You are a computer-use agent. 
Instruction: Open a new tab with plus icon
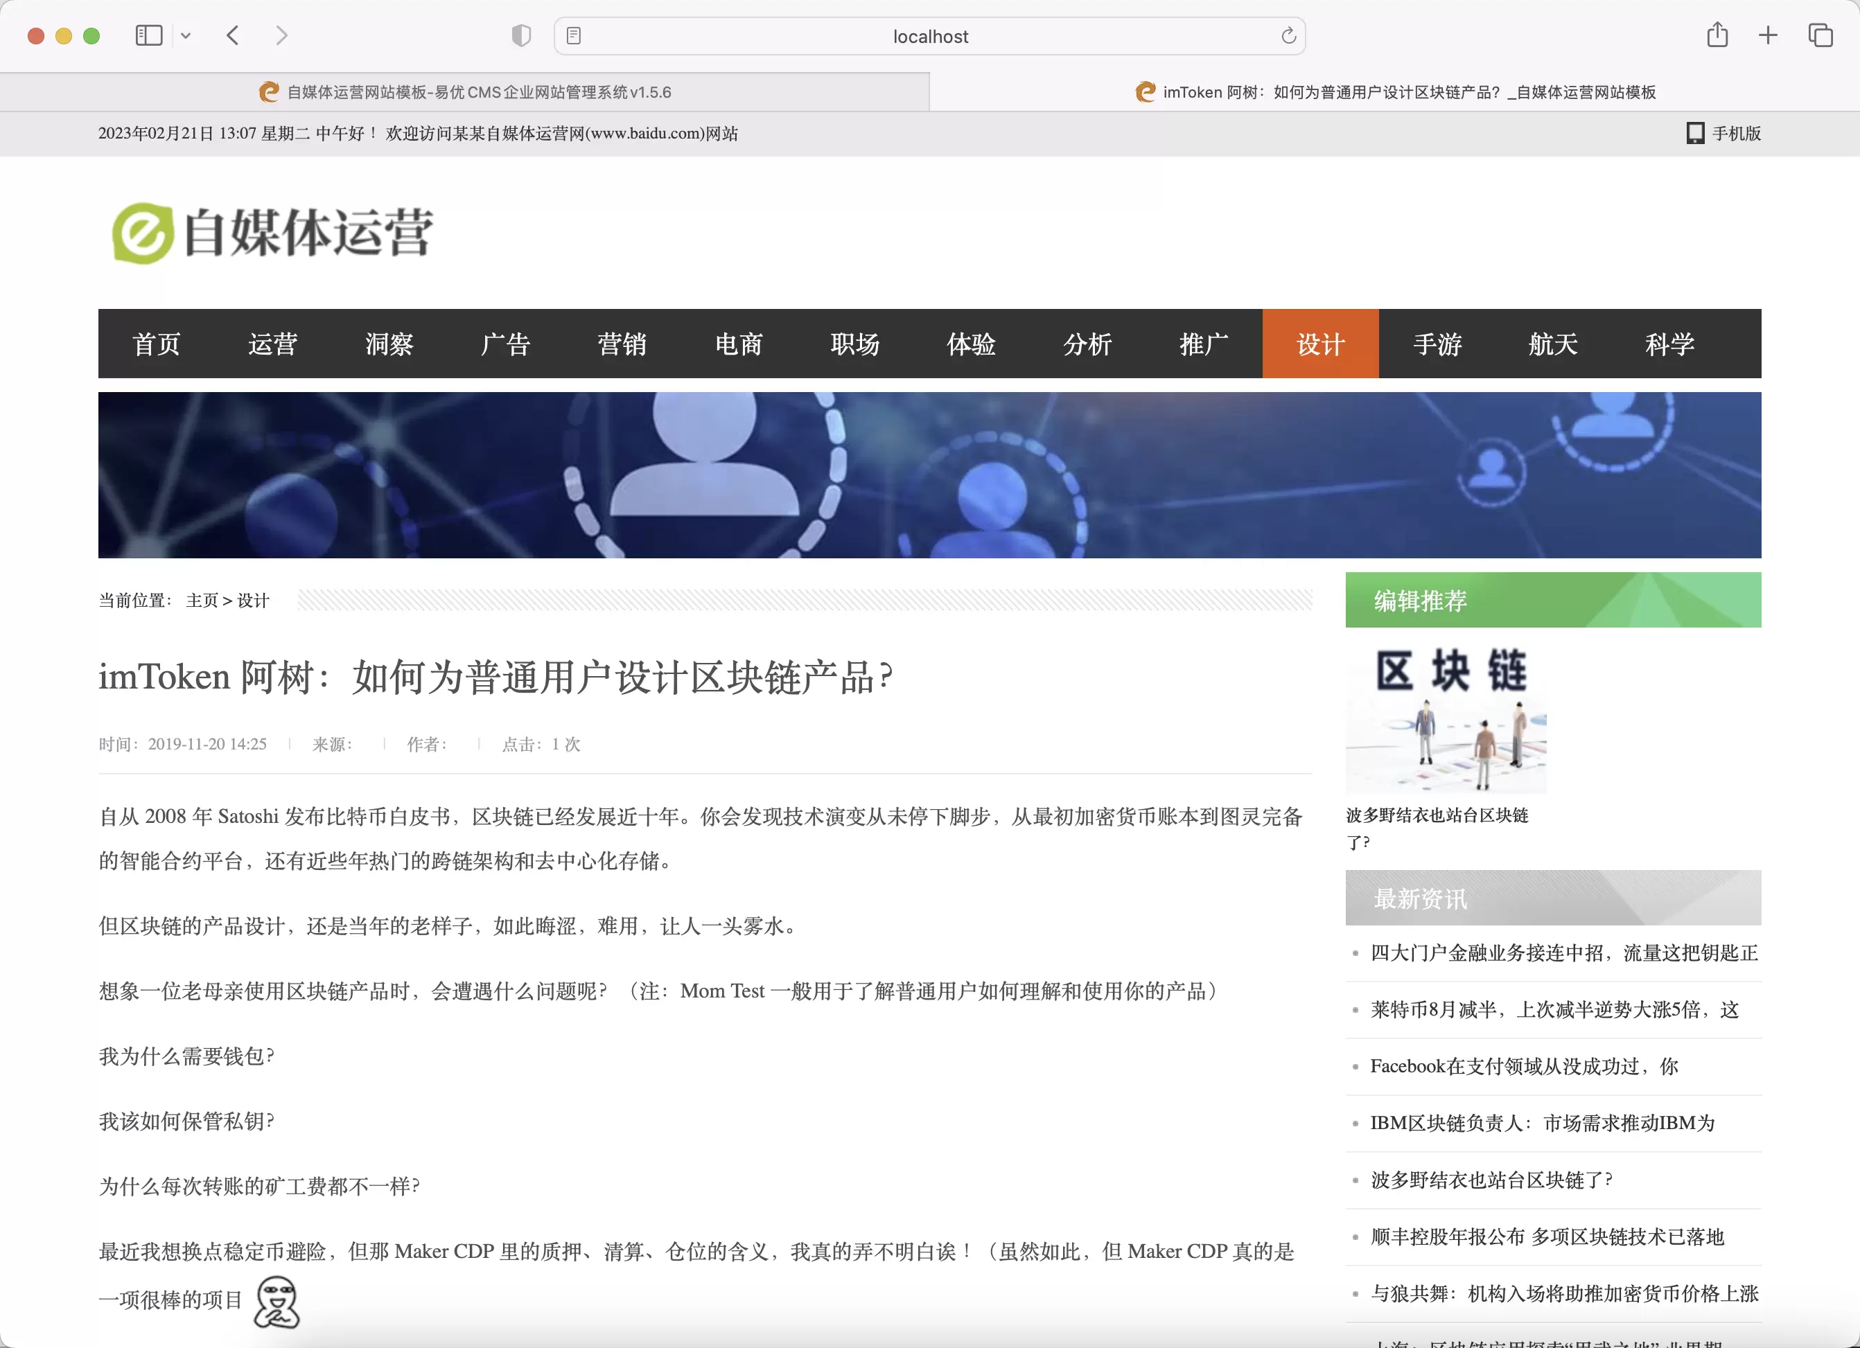pos(1768,35)
